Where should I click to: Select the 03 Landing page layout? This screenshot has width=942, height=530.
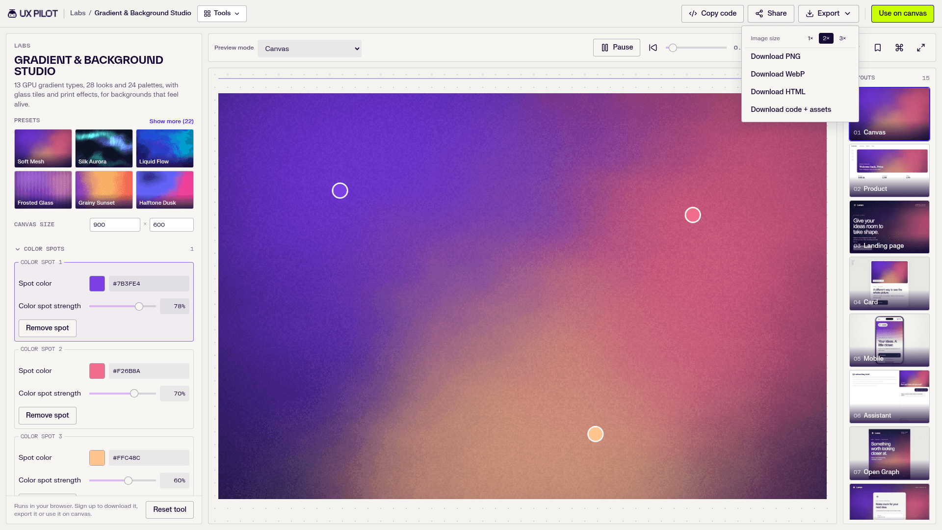tap(890, 227)
